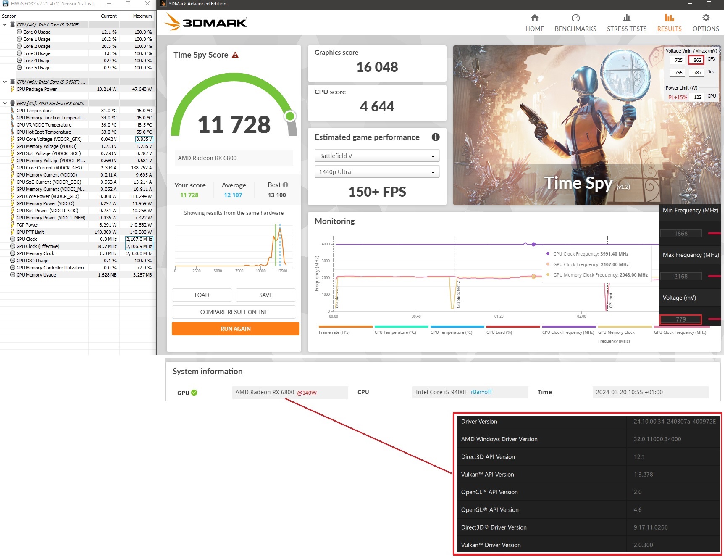Open the Results bar-chart icon
The width and height of the screenshot is (725, 559).
(x=670, y=18)
